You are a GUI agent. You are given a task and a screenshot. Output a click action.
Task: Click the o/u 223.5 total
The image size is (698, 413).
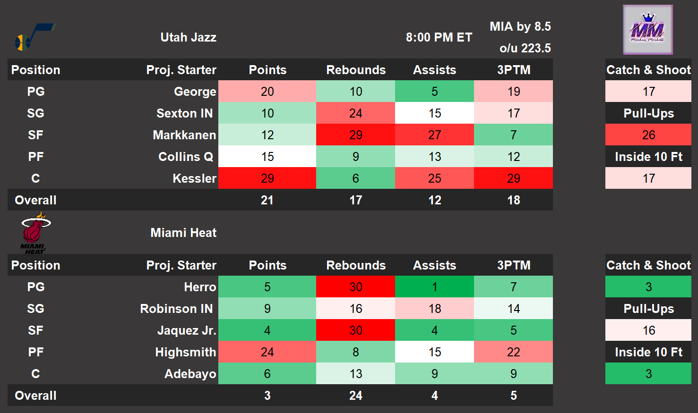[525, 48]
